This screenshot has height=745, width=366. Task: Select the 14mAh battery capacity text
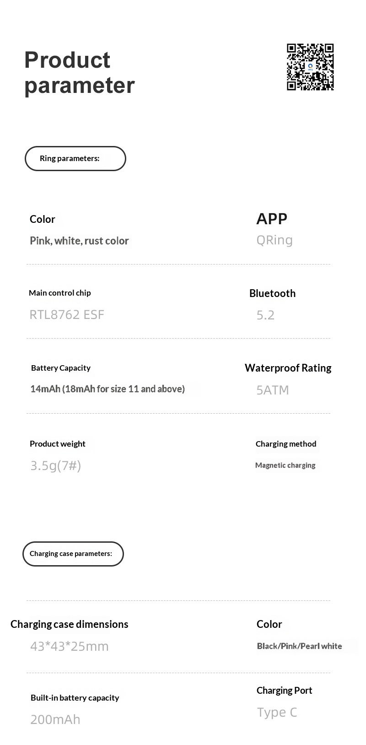point(108,389)
